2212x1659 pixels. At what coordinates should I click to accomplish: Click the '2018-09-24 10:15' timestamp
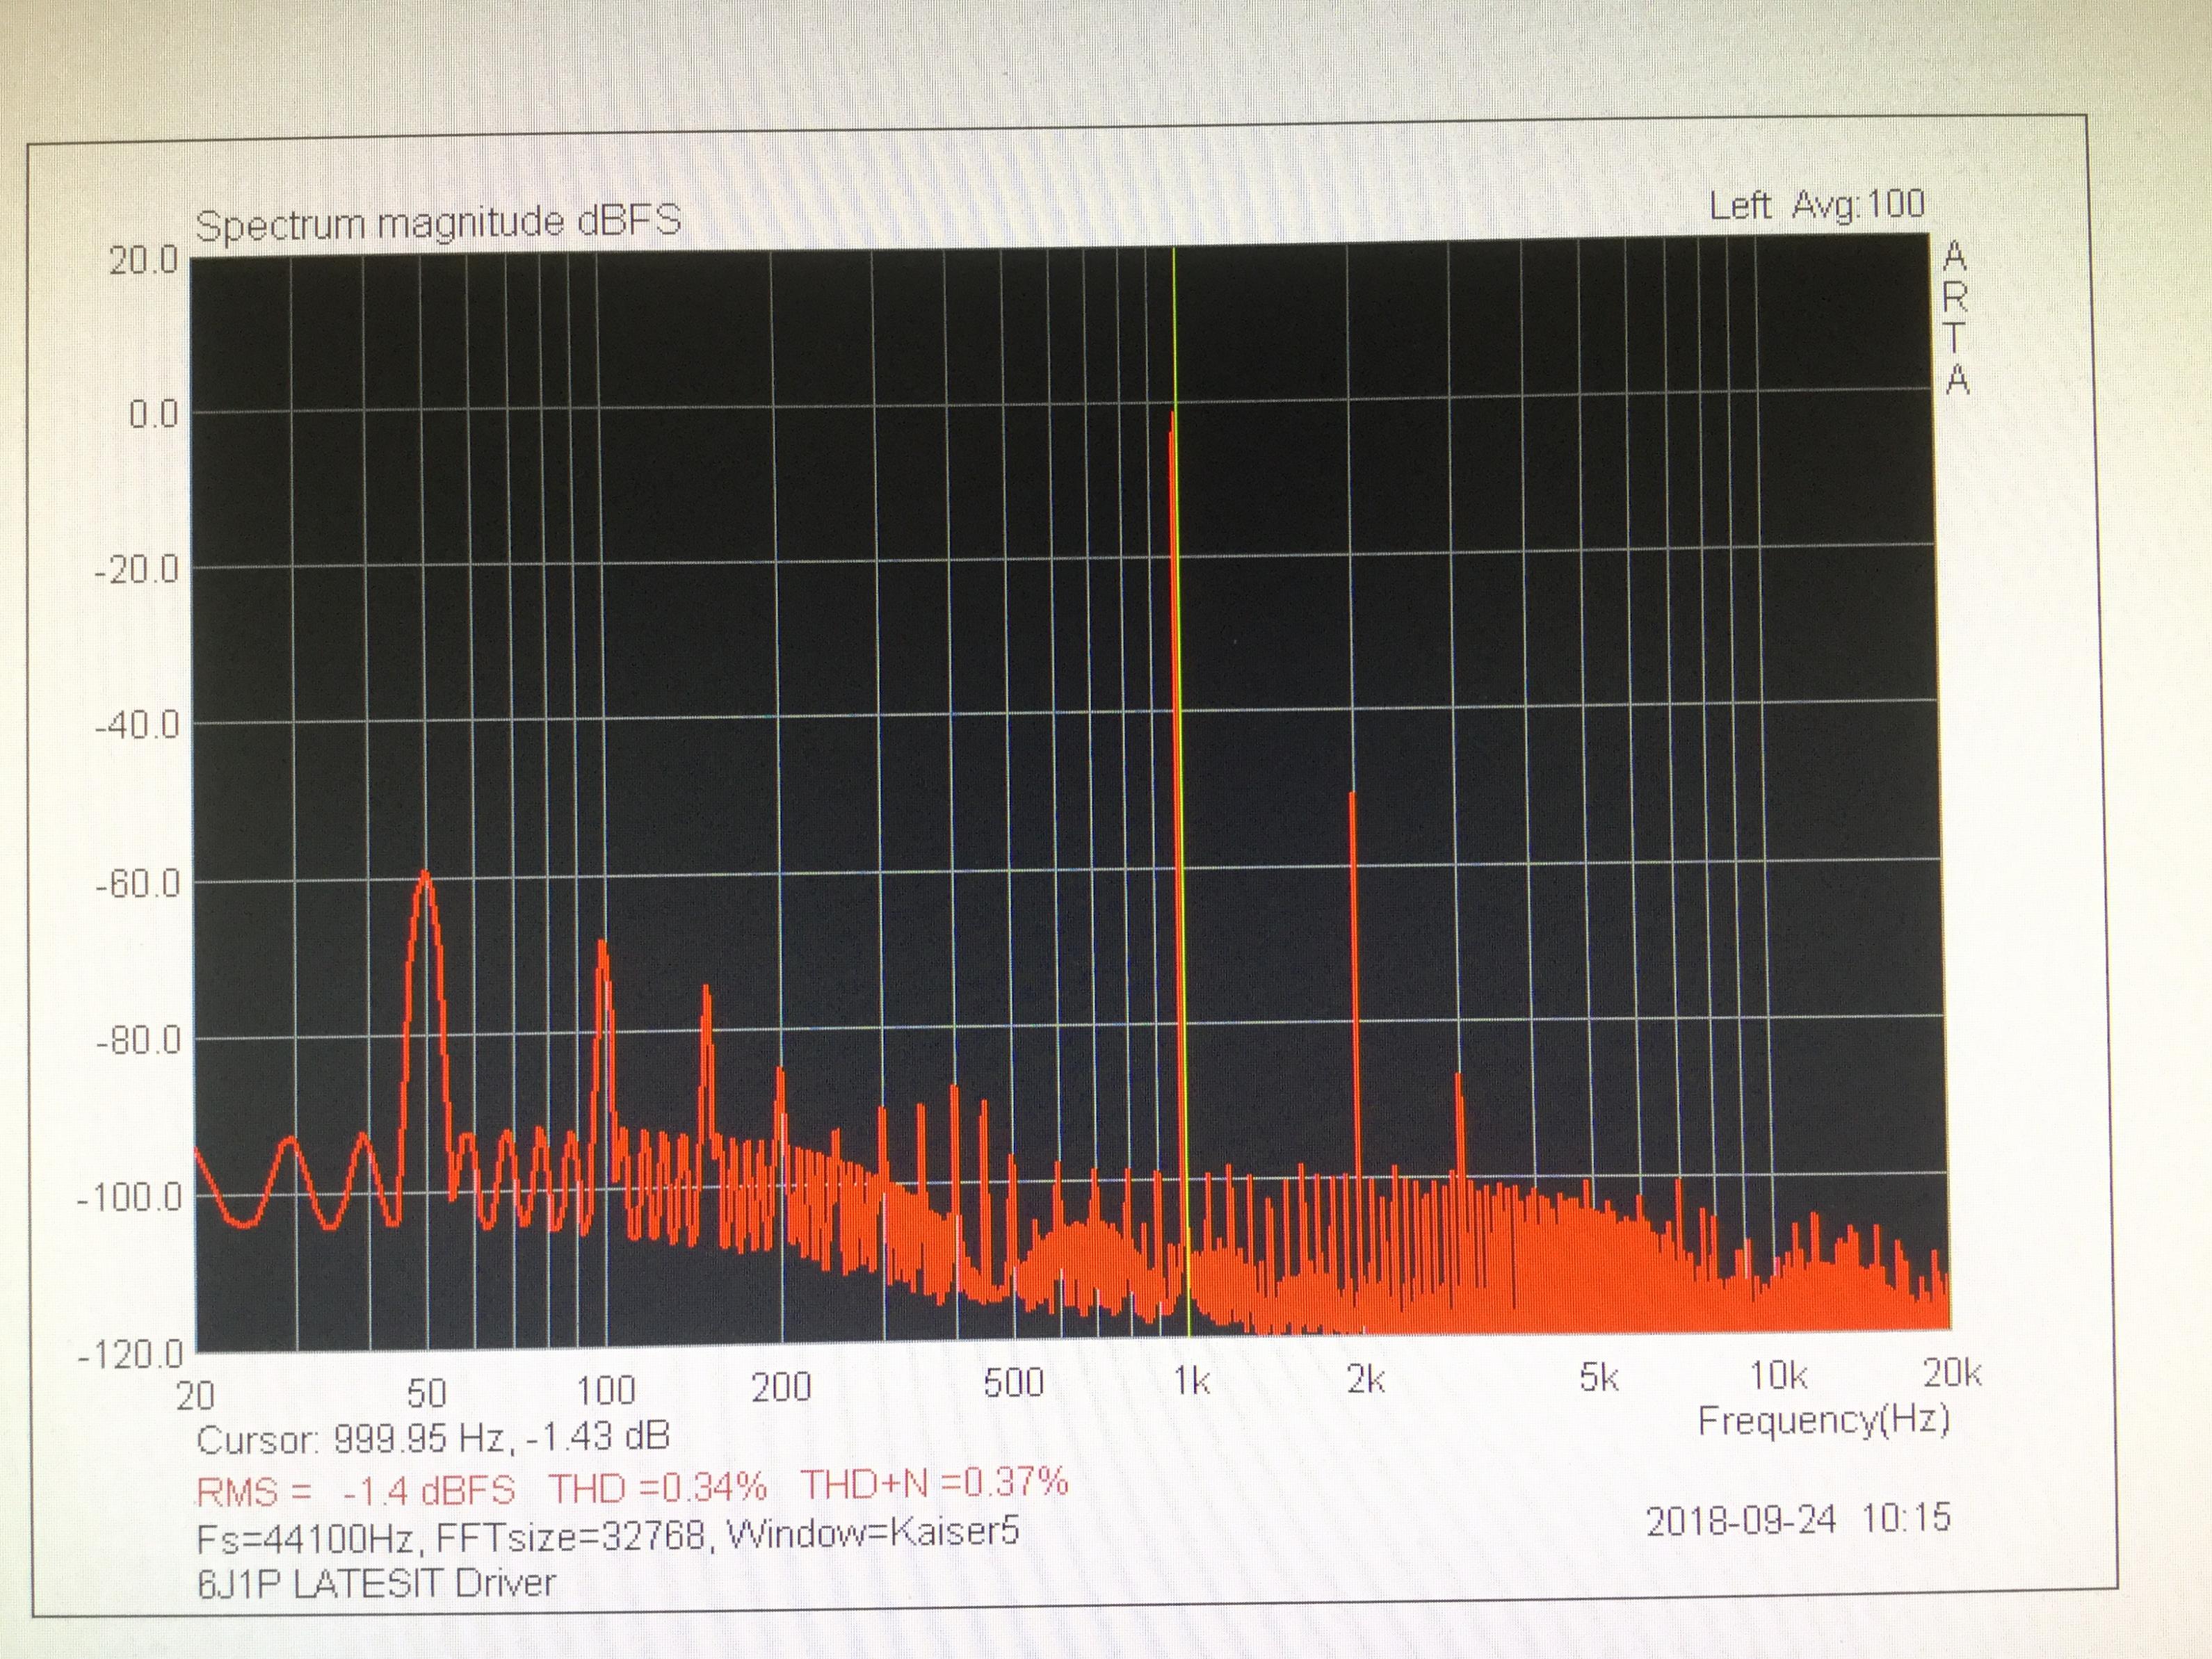pyautogui.click(x=1798, y=1520)
